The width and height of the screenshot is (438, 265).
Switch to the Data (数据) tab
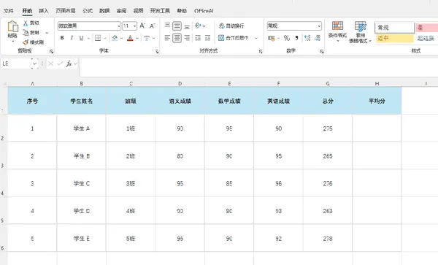(104, 11)
